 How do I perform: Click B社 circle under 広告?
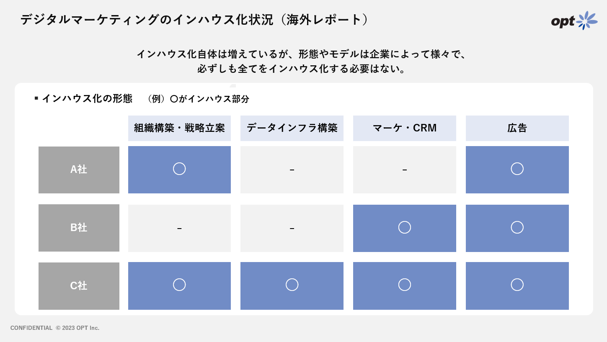point(517,227)
